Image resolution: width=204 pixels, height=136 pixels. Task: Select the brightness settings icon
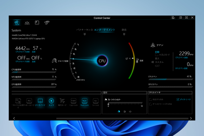coord(124,112)
